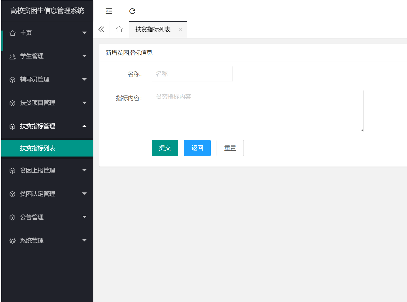Open the 辅导员管理 sidebar menu

coord(47,80)
